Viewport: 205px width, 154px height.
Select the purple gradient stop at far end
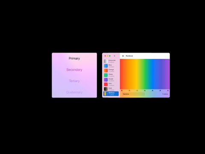pos(168,90)
